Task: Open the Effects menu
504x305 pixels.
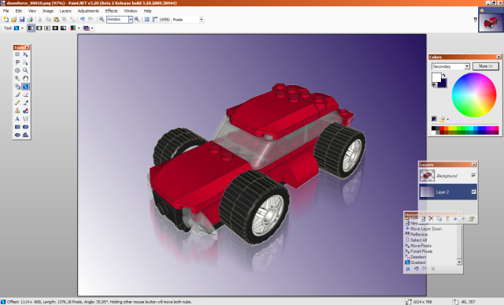Action: 111,11
